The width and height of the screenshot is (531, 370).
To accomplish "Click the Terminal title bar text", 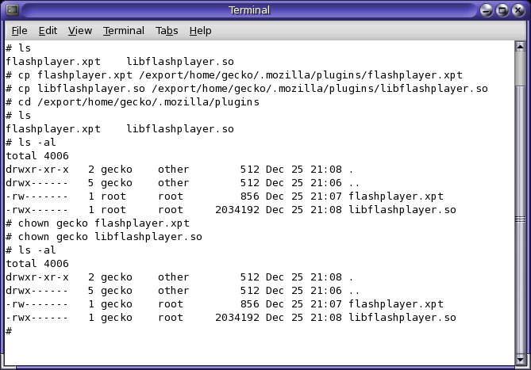I will coord(249,10).
